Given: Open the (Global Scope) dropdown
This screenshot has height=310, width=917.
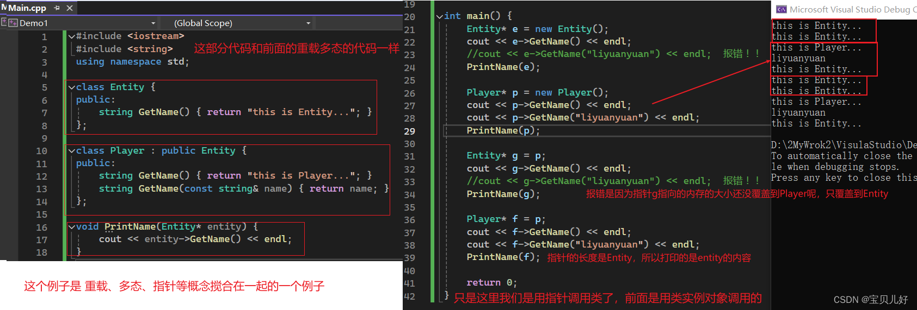Looking at the screenshot, I should tap(242, 23).
